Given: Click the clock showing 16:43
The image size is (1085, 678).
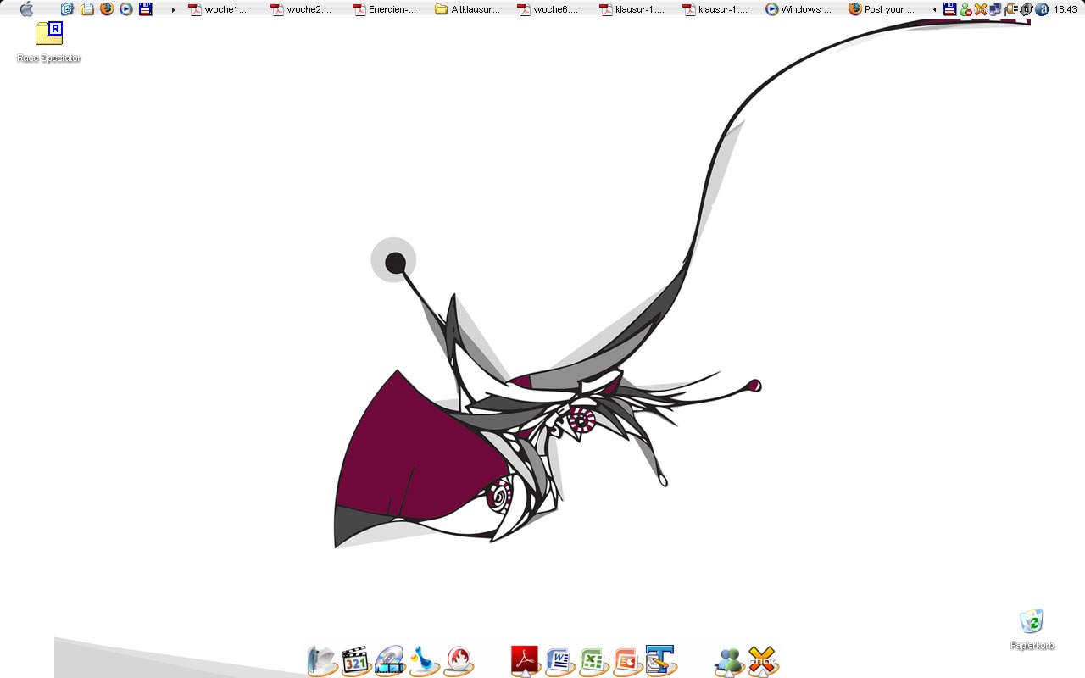Looking at the screenshot, I should tap(1066, 9).
